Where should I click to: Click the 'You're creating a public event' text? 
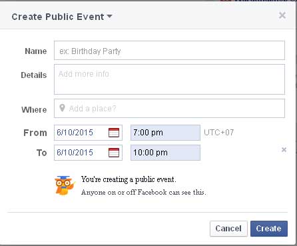[x=129, y=179]
